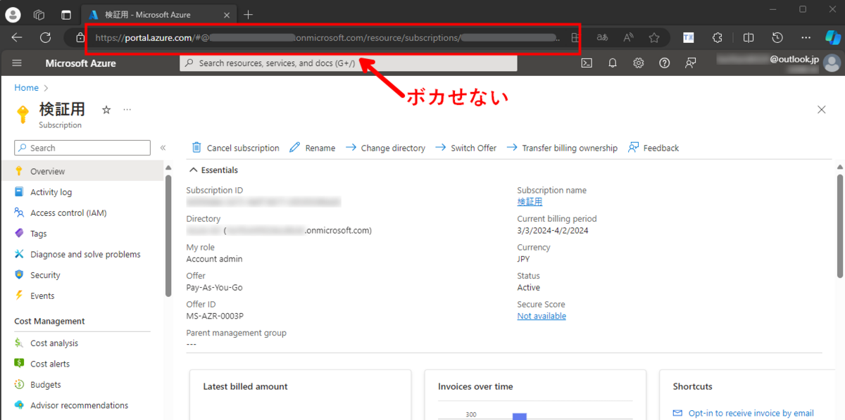Collapse the Essentials section
The image size is (845, 420).
(213, 170)
